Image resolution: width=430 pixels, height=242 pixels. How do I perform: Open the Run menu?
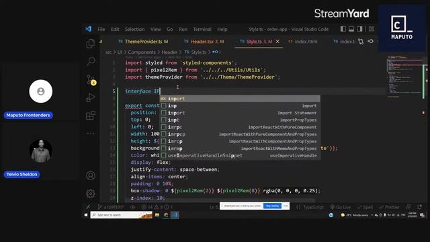[183, 29]
